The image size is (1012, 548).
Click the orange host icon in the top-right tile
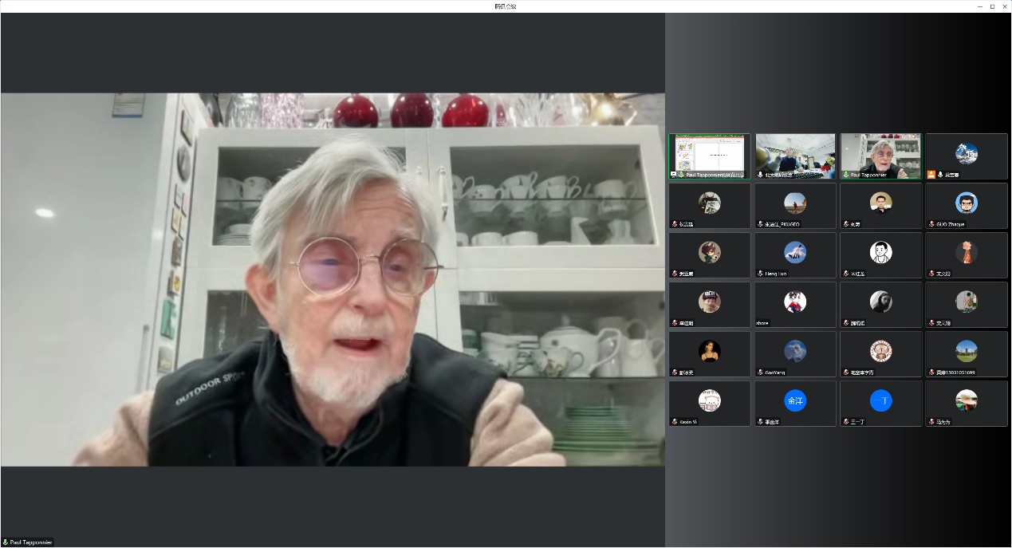pyautogui.click(x=931, y=174)
